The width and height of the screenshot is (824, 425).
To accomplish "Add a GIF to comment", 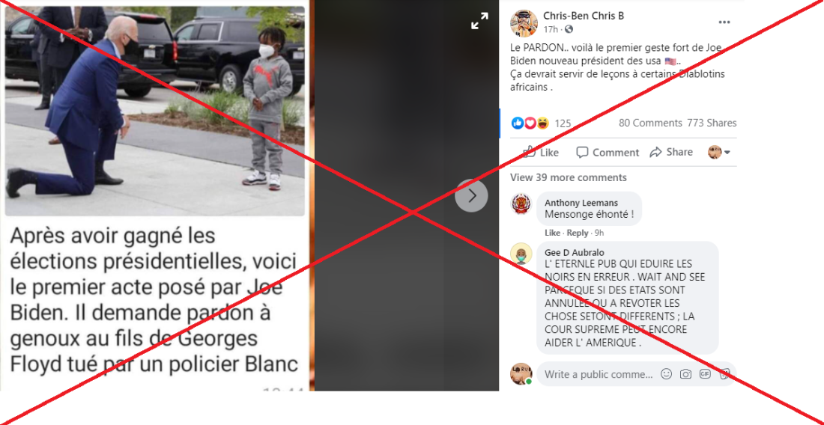I will (705, 374).
